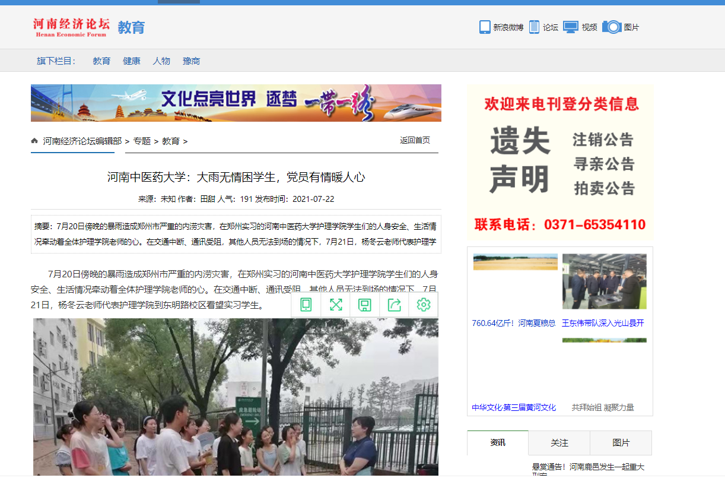The width and height of the screenshot is (725, 478).
Task: Click the green share arrow icon
Action: click(395, 305)
